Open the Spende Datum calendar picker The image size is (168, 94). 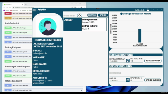click(x=128, y=80)
